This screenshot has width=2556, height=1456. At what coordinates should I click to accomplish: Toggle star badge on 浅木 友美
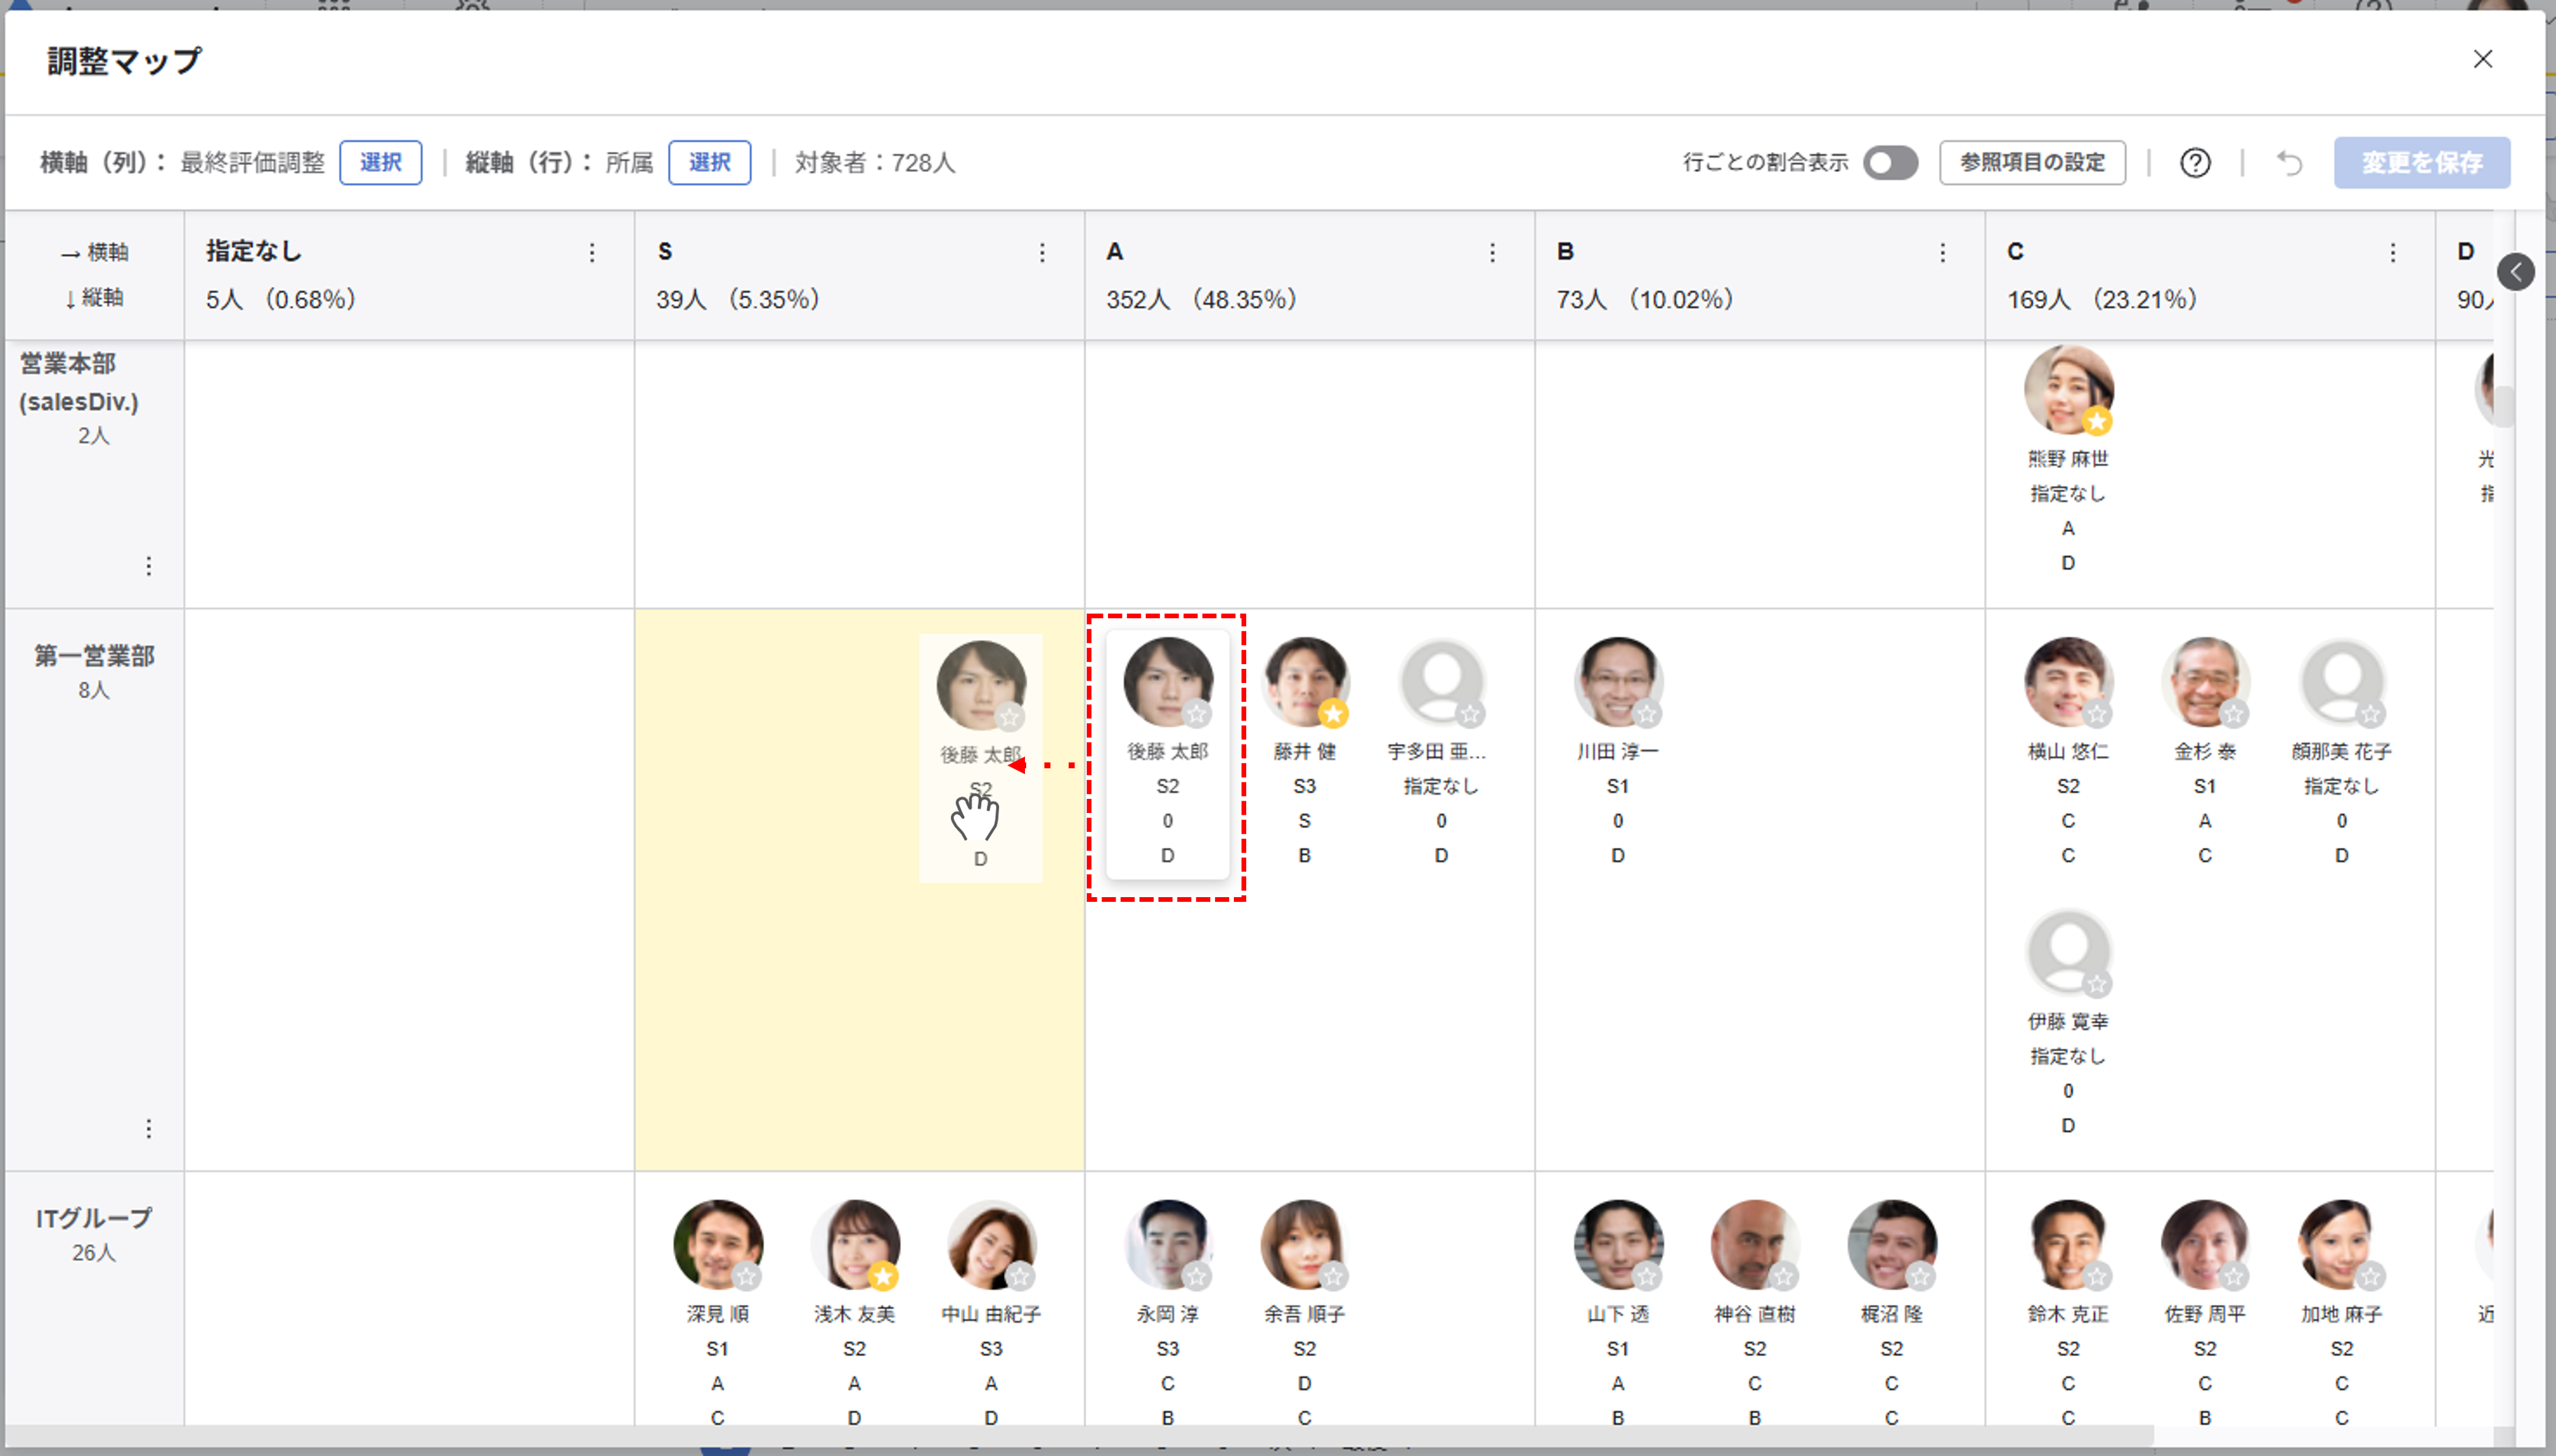(x=882, y=1276)
